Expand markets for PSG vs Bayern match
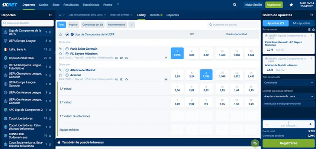The width and height of the screenshot is (316, 149). click(166, 58)
